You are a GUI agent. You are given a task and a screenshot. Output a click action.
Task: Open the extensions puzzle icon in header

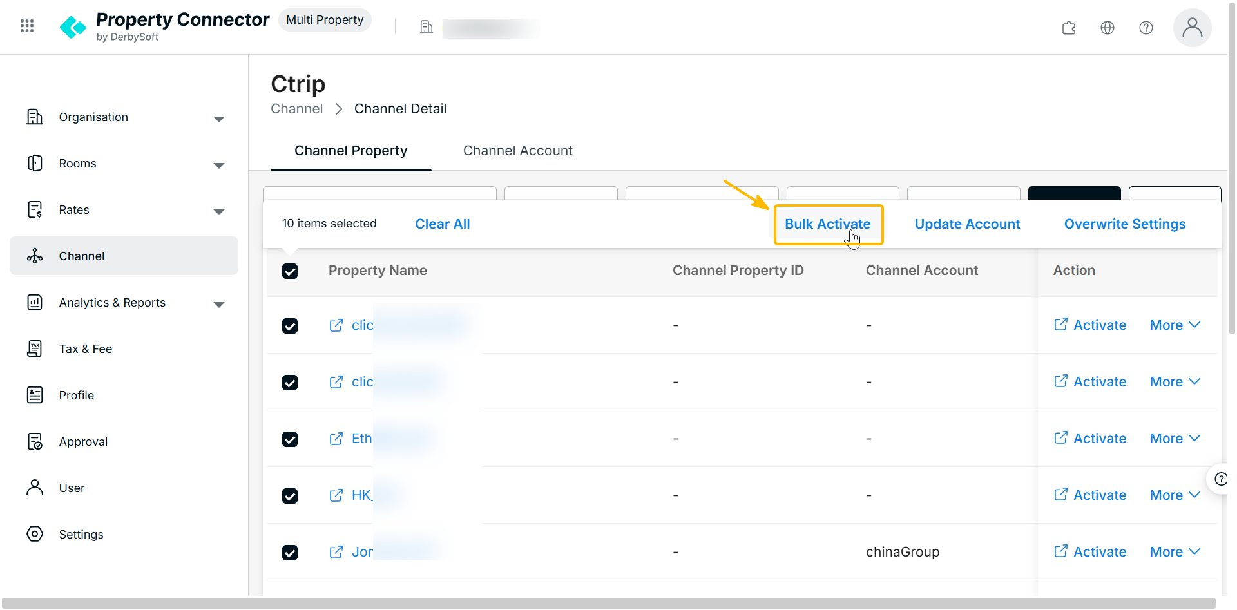point(1069,28)
